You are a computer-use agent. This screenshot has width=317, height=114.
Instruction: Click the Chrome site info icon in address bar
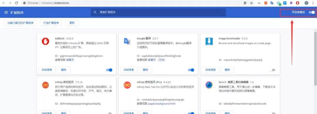point(24,3)
